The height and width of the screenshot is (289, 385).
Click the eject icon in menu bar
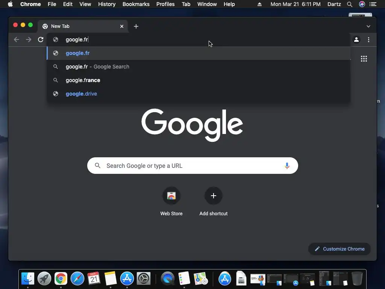point(259,4)
